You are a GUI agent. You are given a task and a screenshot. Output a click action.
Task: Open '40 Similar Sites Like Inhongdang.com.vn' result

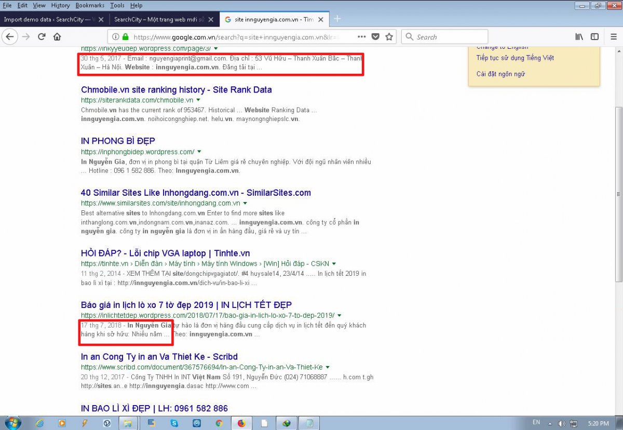pyautogui.click(x=196, y=193)
